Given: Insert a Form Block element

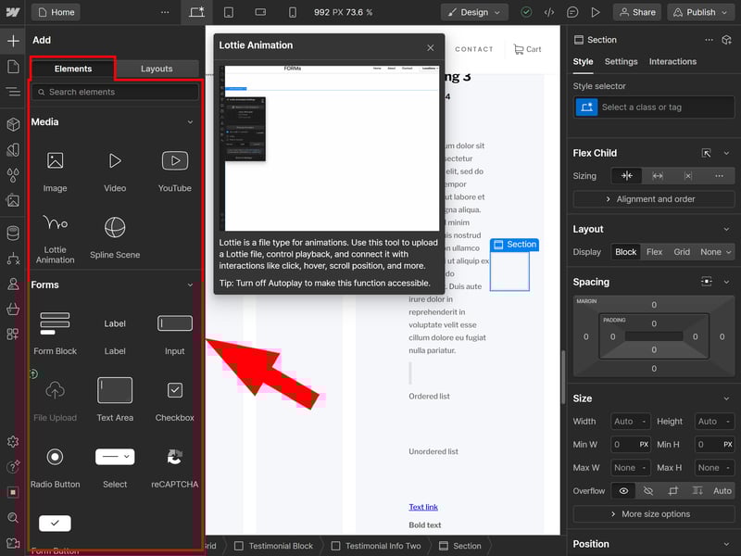Looking at the screenshot, I should coord(55,333).
